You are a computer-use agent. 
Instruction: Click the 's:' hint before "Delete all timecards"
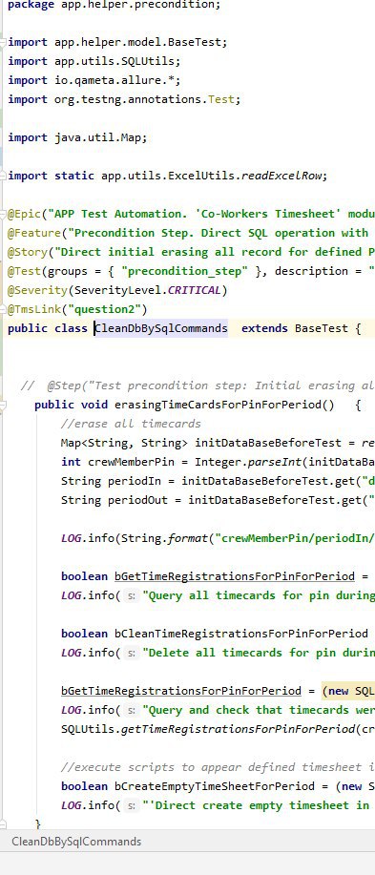pyautogui.click(x=131, y=653)
